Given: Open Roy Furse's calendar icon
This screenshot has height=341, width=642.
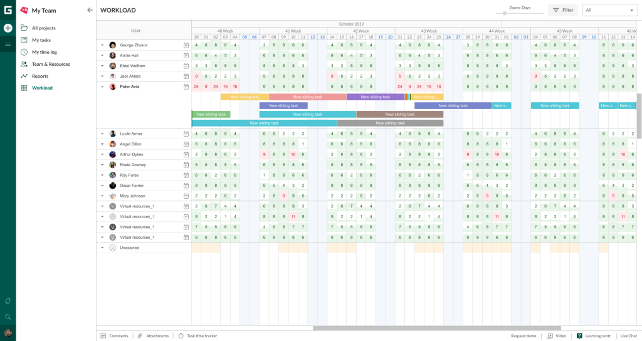Looking at the screenshot, I should coord(186,176).
